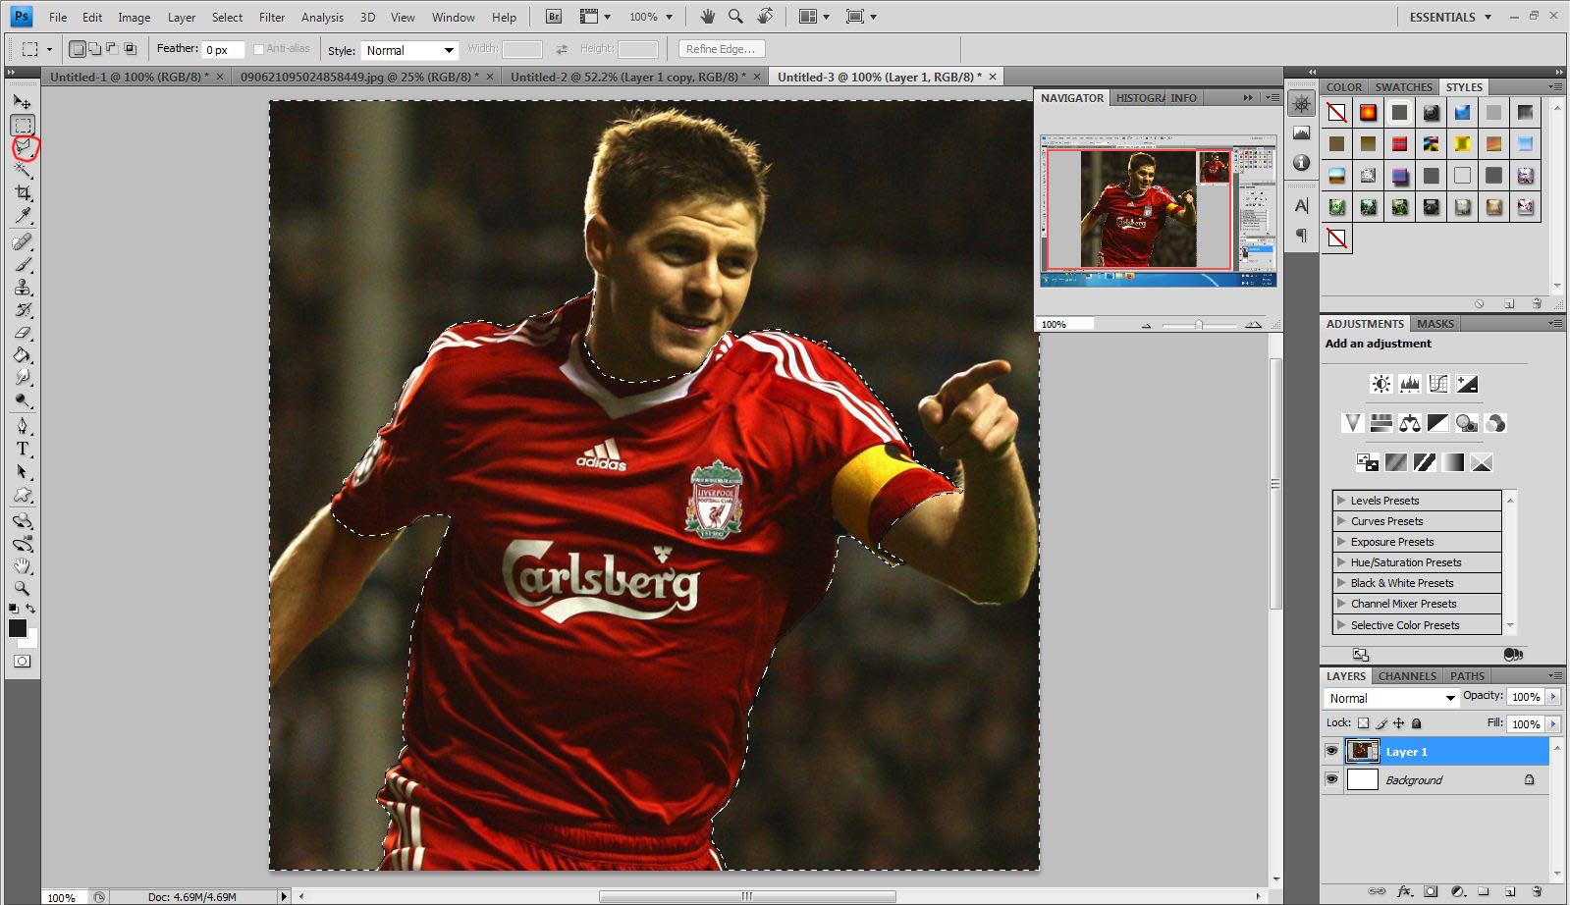1570x905 pixels.
Task: Open the Select menu
Action: point(227,17)
